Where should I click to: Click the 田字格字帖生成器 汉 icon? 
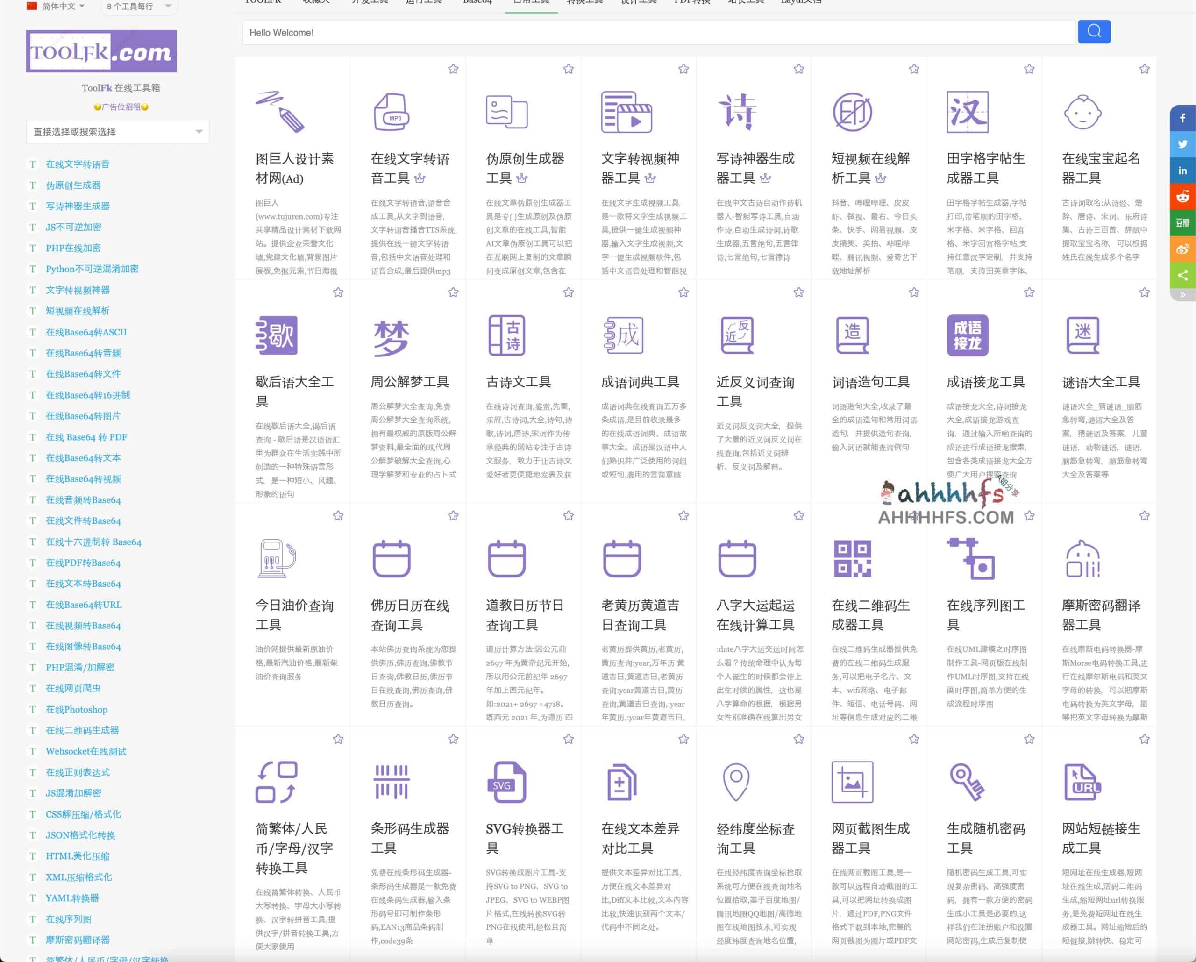(967, 113)
